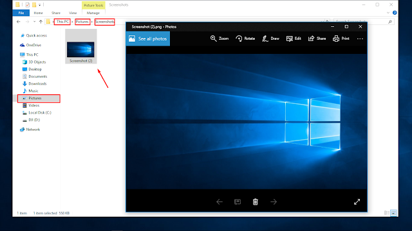Go to next photo arrow

(274, 202)
